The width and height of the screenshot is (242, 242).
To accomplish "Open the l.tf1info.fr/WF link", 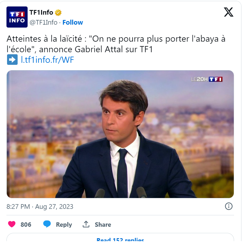I will pos(47,60).
